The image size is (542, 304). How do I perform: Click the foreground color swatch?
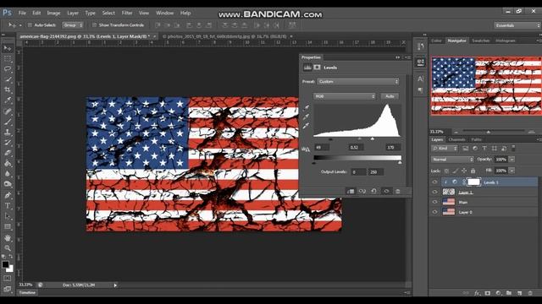click(x=5, y=264)
